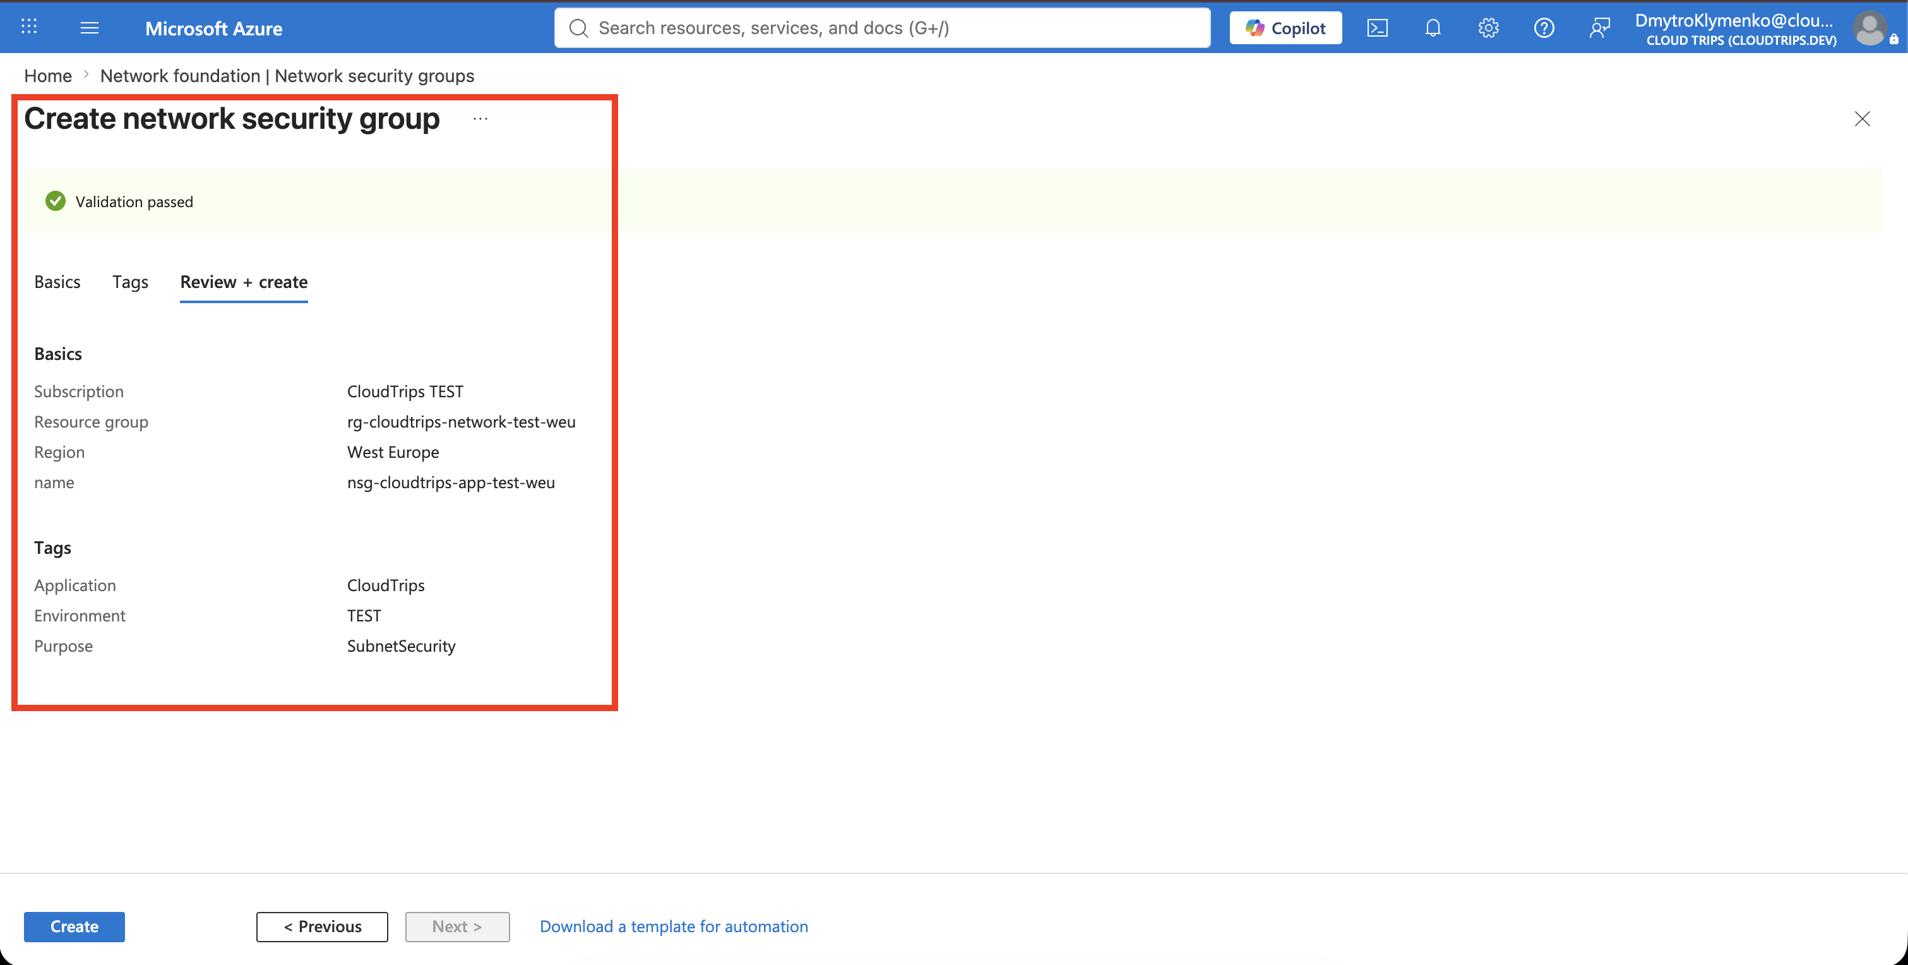Open the feedback icon in the header
The height and width of the screenshot is (965, 1908).
click(x=1599, y=28)
